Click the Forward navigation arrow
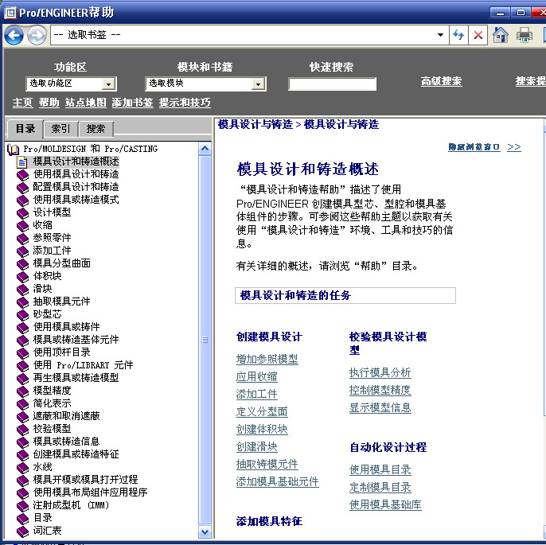 coord(37,35)
